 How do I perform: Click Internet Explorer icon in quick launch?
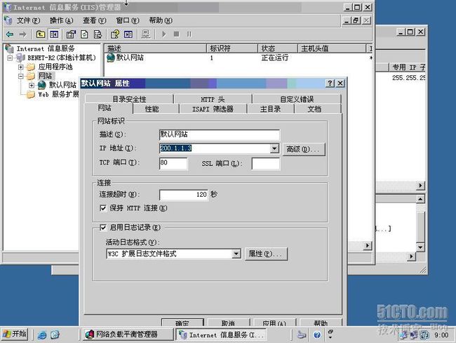pyautogui.click(x=42, y=335)
